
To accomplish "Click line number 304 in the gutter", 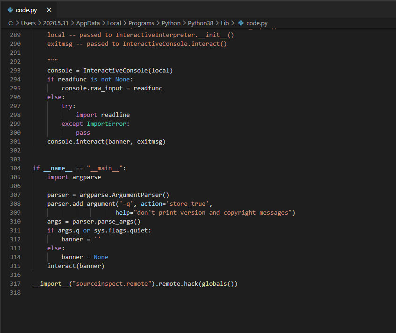I will click(x=15, y=168).
